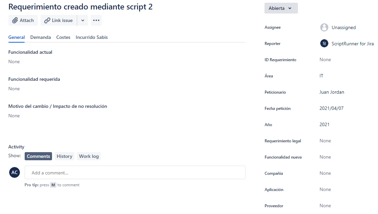Click the IT value for Área
This screenshot has height=214, width=378.
coord(321,76)
